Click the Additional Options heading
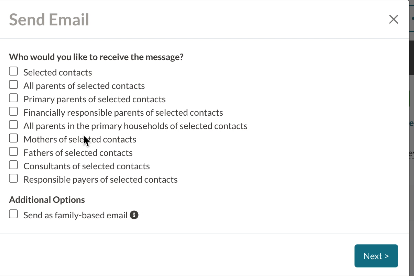Screen dimensions: 414x276 pos(47,200)
